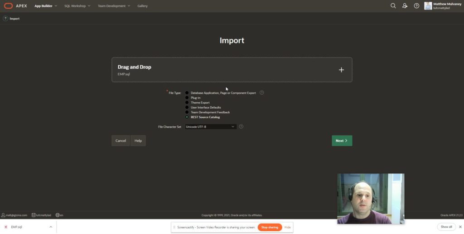Show help for File Character Set
The image size is (464, 234).
pos(241,126)
